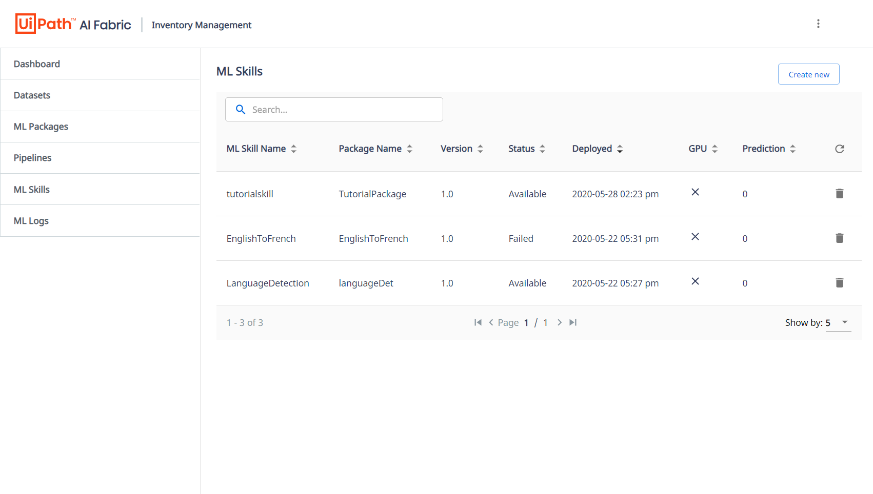Viewport: 873px width, 494px height.
Task: Click the UiPath AI Fabric logo
Action: [x=73, y=24]
